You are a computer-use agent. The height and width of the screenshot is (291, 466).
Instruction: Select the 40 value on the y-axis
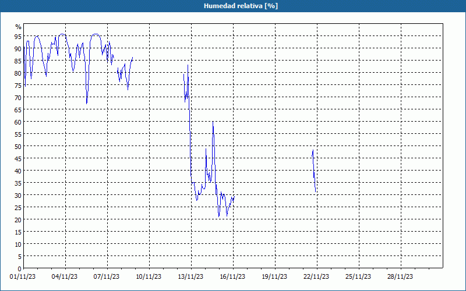(18, 171)
